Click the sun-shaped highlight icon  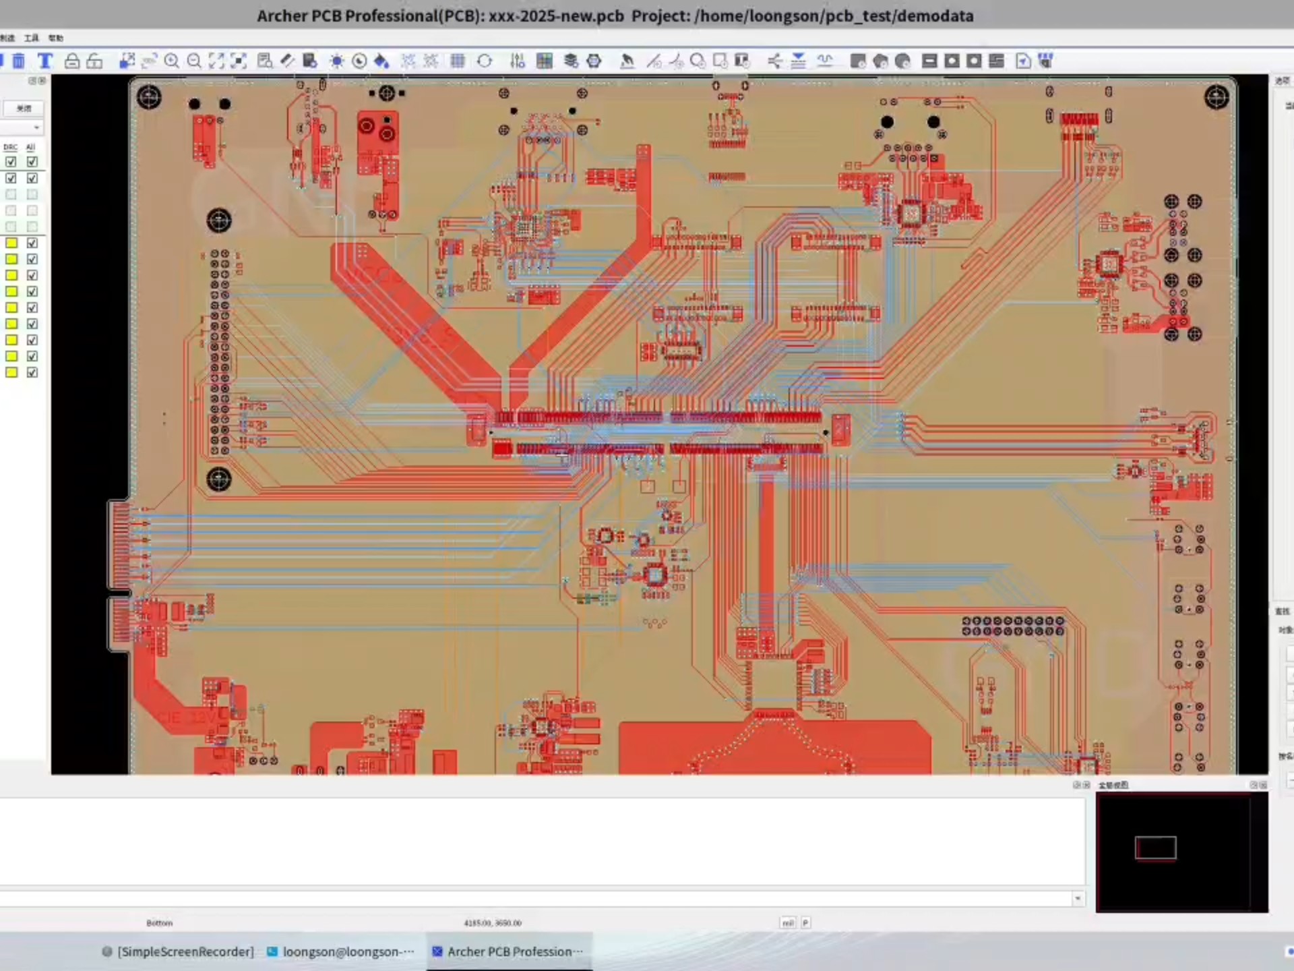336,61
